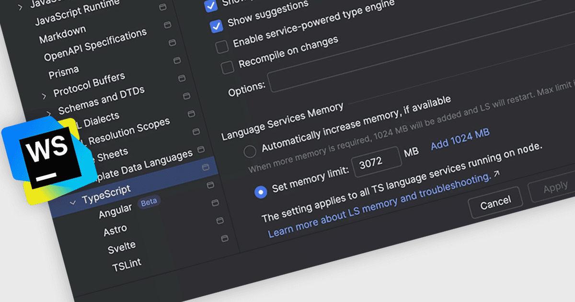Click the Language Services Memory heading
Screen dimensions: 575x302
tap(282, 122)
